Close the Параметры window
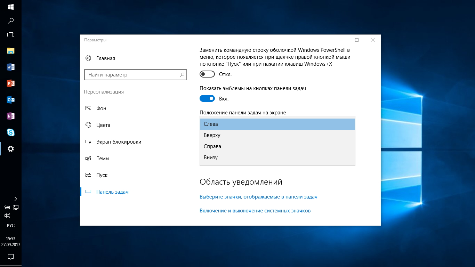The width and height of the screenshot is (475, 267). click(x=373, y=40)
